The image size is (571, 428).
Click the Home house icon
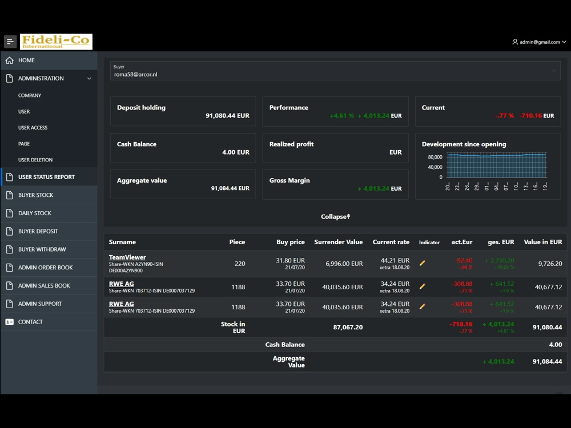pos(10,60)
